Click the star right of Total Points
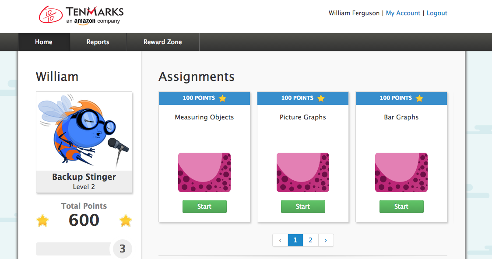Screen dimensions: 492x259 (126, 220)
